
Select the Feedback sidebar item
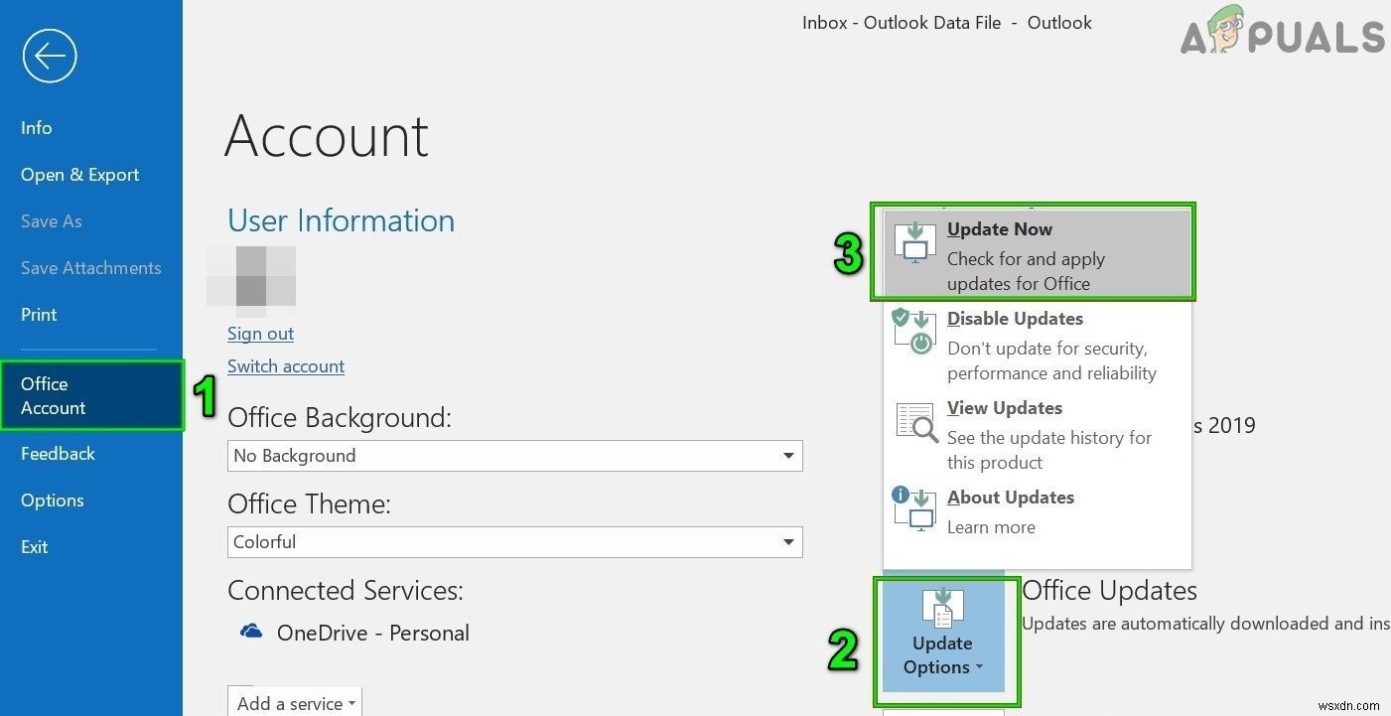(x=58, y=453)
